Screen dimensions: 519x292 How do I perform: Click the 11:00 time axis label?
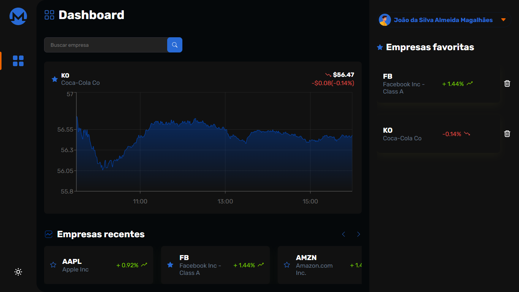(x=140, y=201)
